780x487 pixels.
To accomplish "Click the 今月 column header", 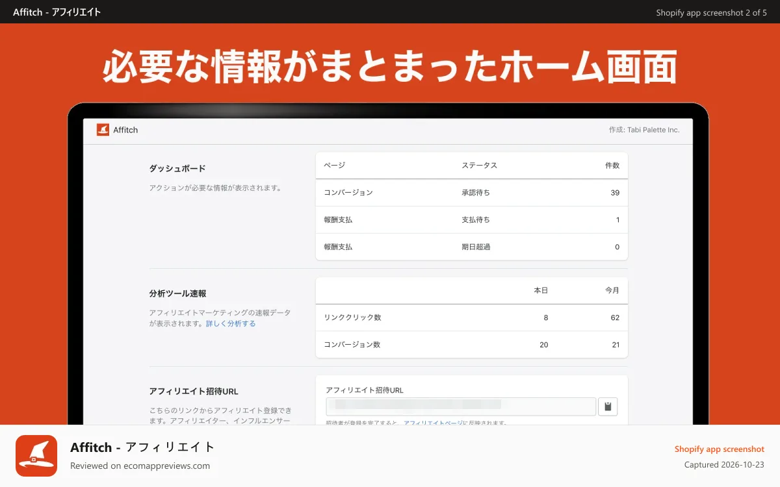I will (612, 291).
